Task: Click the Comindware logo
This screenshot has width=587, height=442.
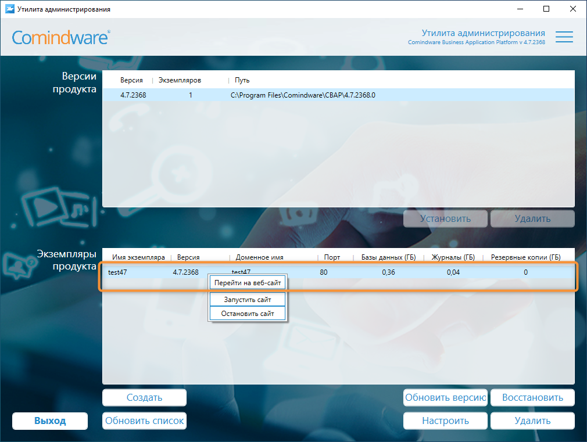Action: (61, 37)
